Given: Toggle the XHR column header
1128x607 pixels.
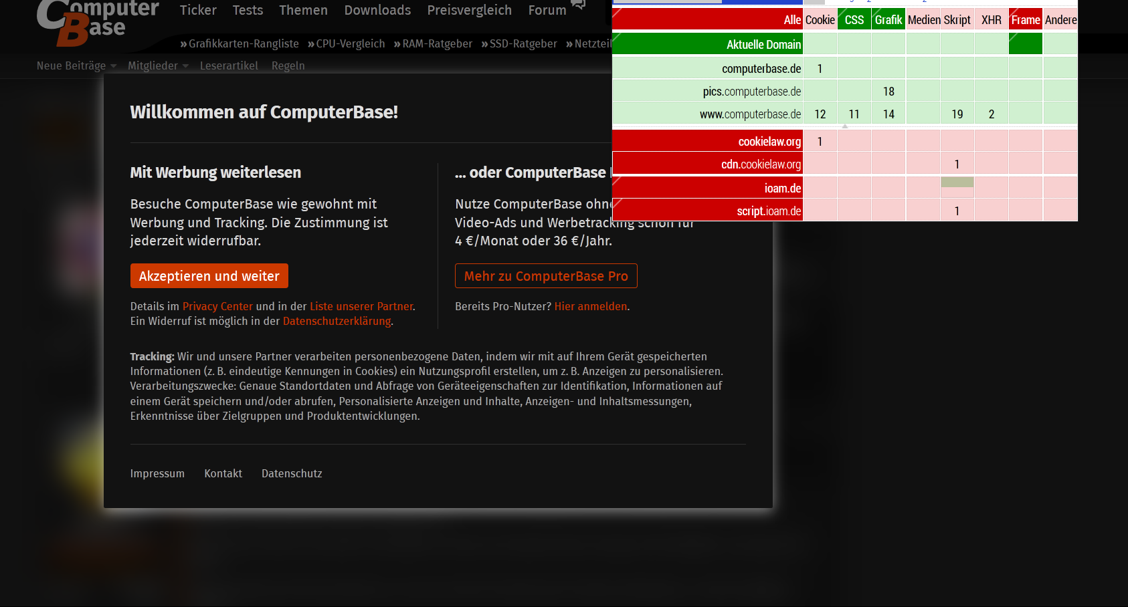Looking at the screenshot, I should pyautogui.click(x=992, y=19).
